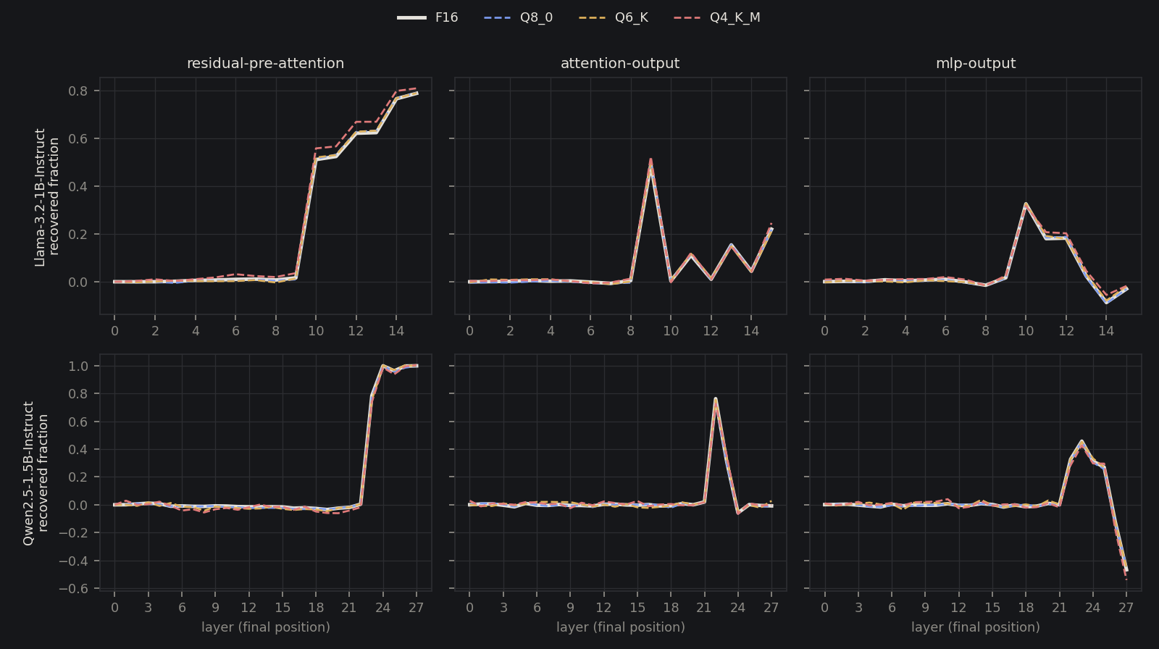This screenshot has height=649, width=1159.
Task: Click the Qwen mlp-output chart panel
Action: [976, 473]
